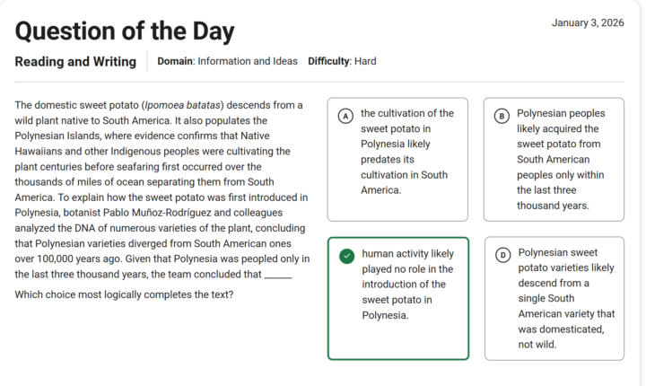Viewport: 646px width, 386px height.
Task: Pick answer stating human activity played no role
Action: 398,284
